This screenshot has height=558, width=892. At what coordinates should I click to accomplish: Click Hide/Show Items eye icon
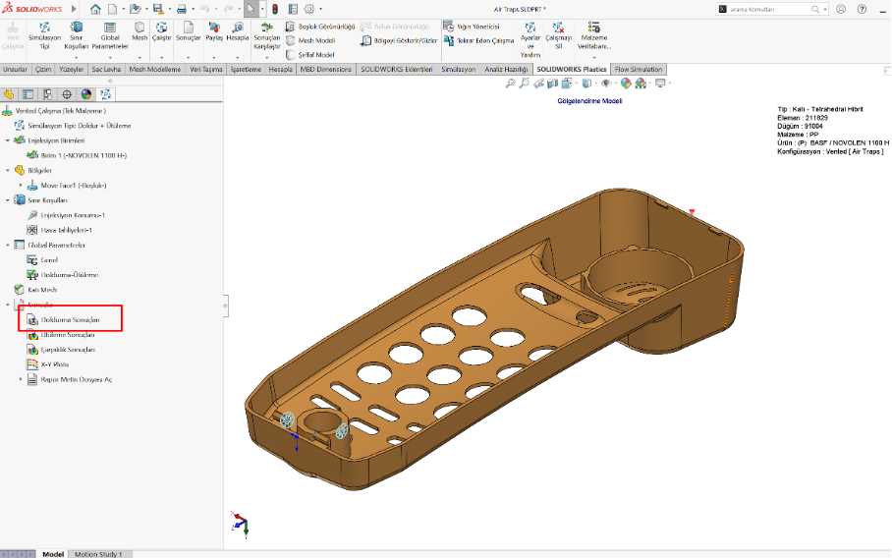[x=606, y=84]
